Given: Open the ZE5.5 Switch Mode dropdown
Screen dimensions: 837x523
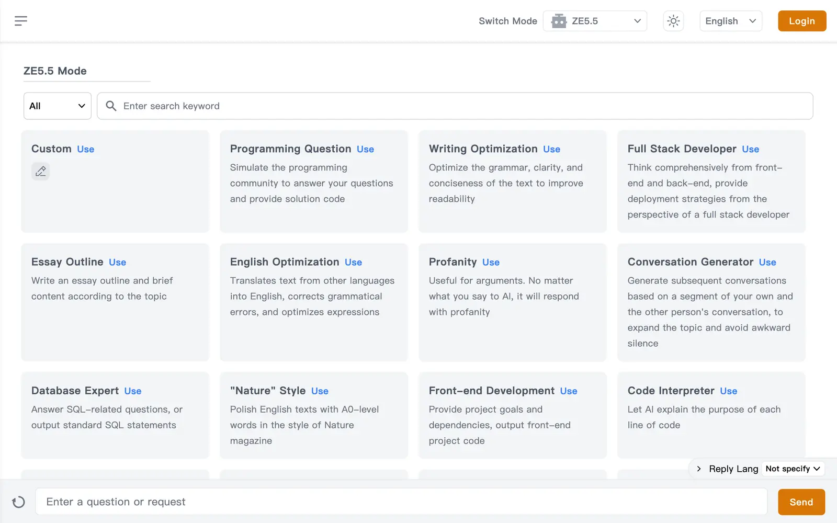Looking at the screenshot, I should click(595, 21).
